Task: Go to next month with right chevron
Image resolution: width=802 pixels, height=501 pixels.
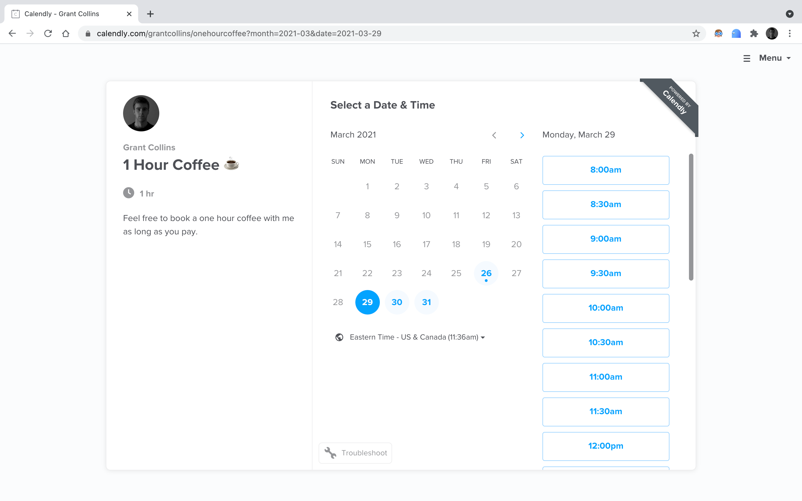Action: 522,135
